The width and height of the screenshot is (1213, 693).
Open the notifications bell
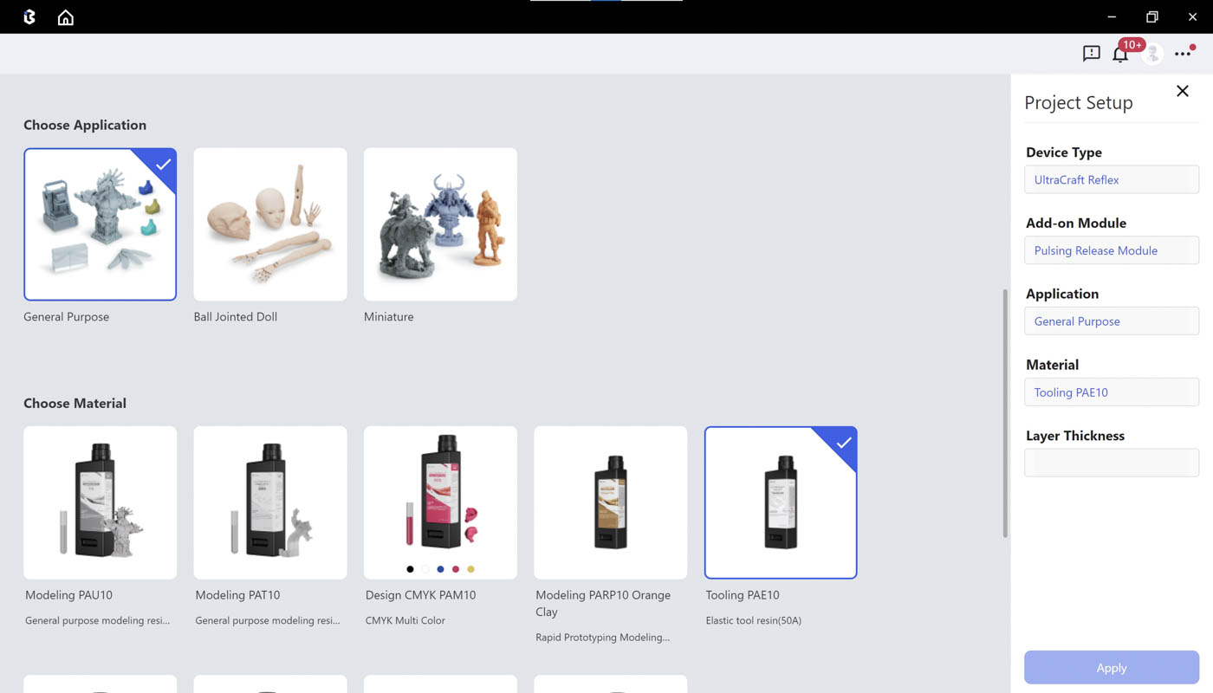1120,55
